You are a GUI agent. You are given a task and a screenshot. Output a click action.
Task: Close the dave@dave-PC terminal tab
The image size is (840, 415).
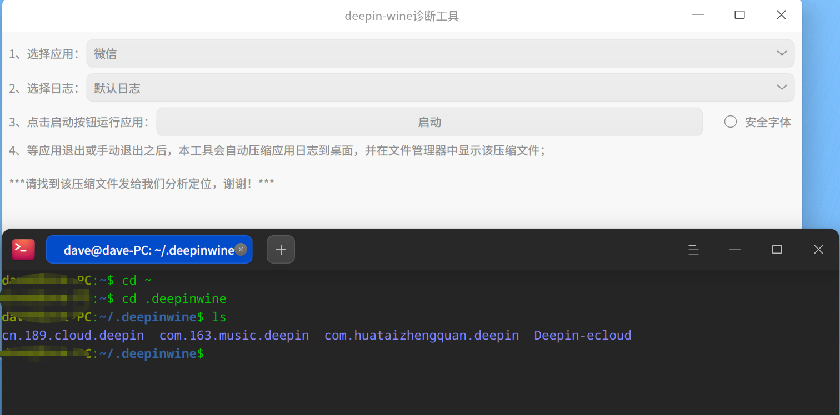point(241,250)
